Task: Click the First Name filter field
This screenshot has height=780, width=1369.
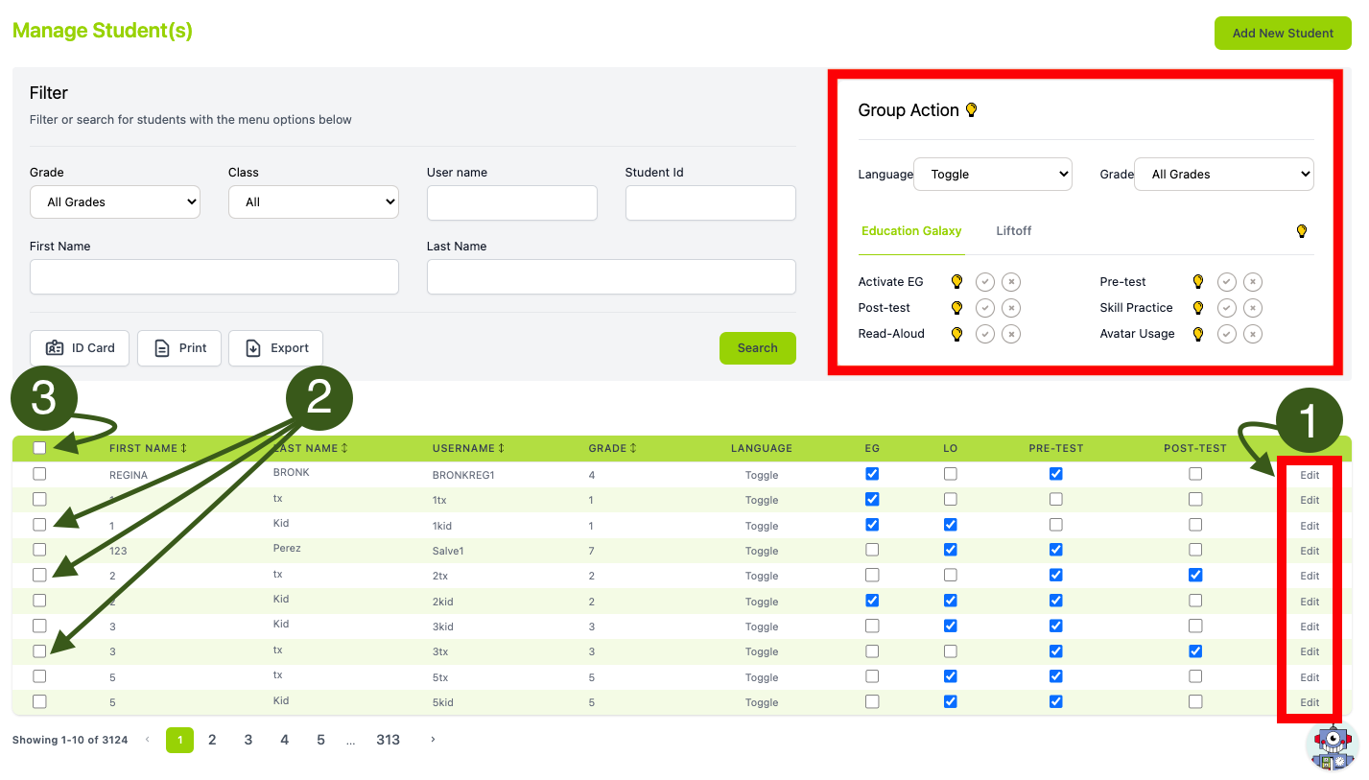Action: (214, 276)
